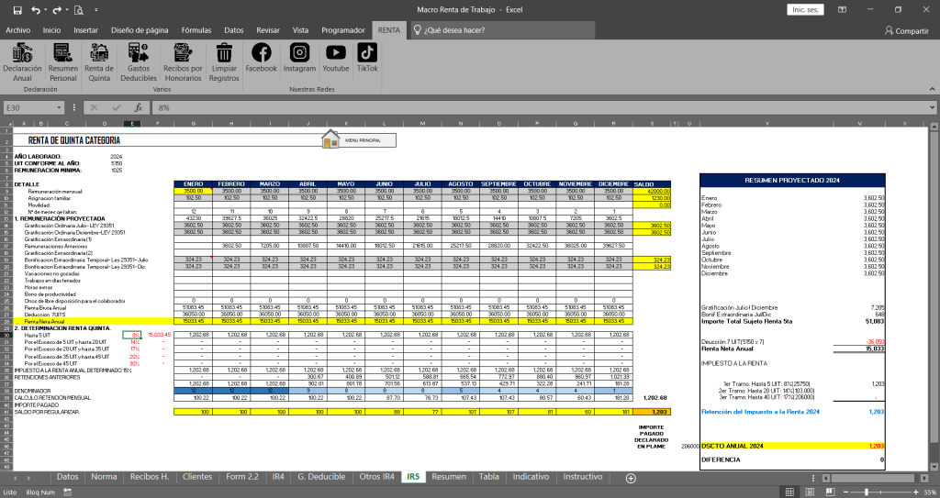Image resolution: width=940 pixels, height=498 pixels.
Task: Switch to Normal view in the status bar
Action: pos(789,492)
